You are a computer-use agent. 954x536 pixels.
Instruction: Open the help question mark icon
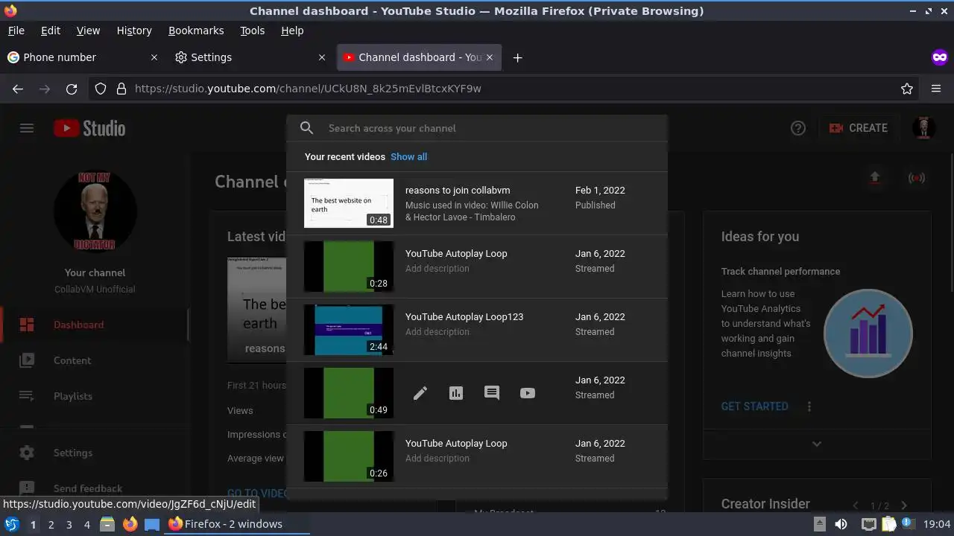[x=798, y=128]
